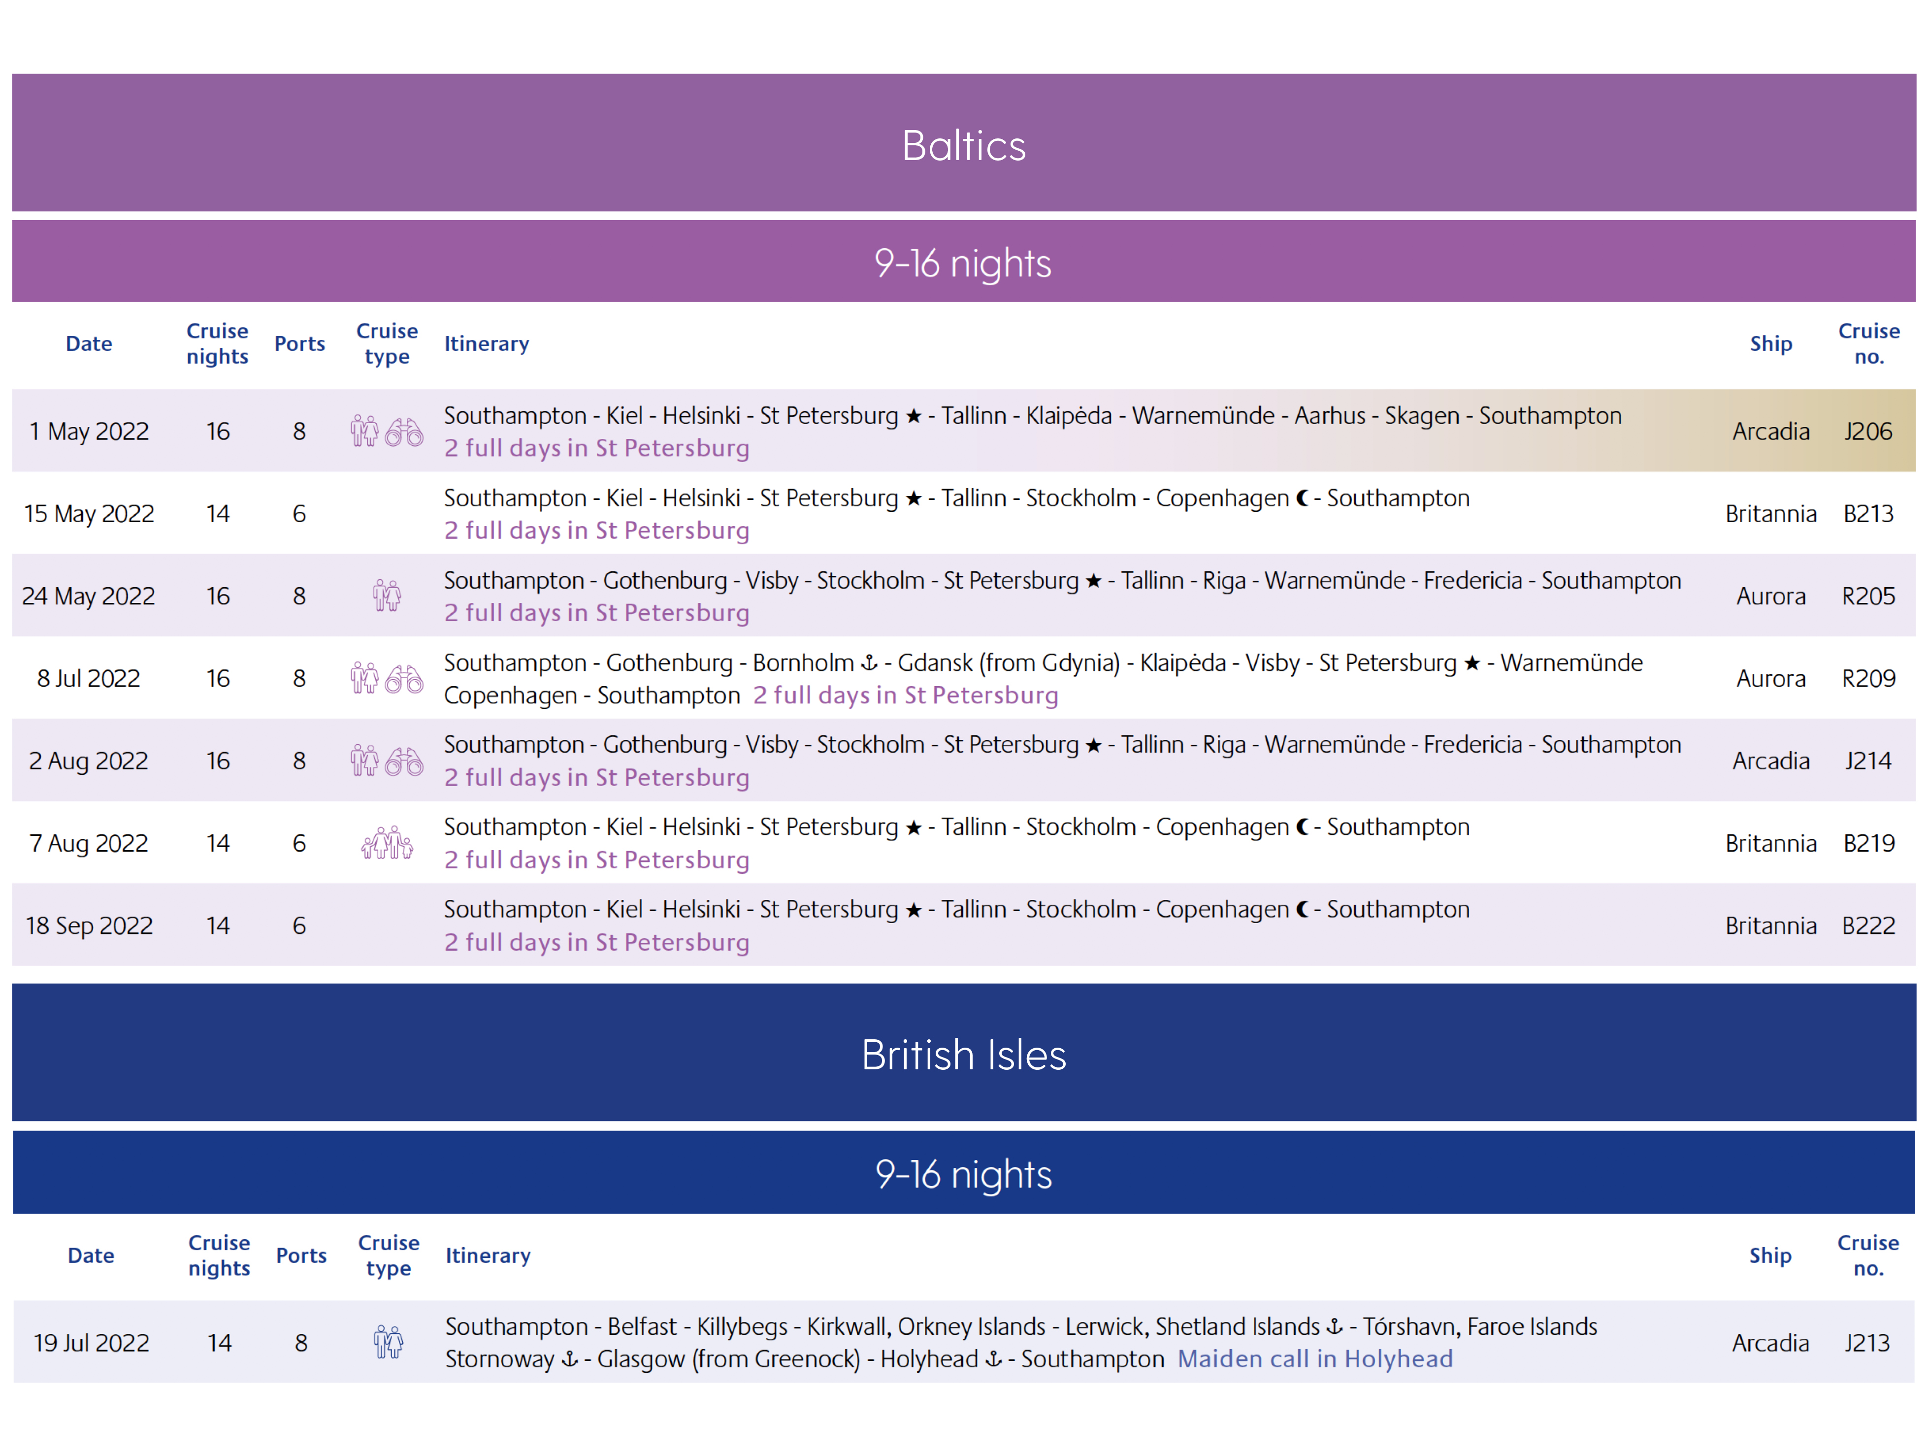The image size is (1929, 1455).
Task: Click the Itinerary column header in the Baltics table
Action: (487, 344)
